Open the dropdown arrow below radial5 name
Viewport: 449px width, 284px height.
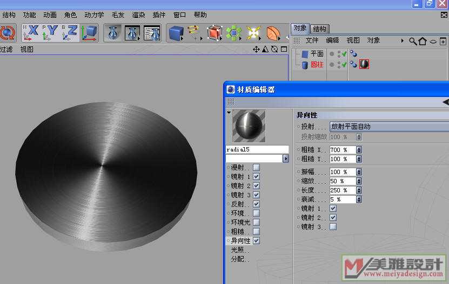tap(285, 158)
